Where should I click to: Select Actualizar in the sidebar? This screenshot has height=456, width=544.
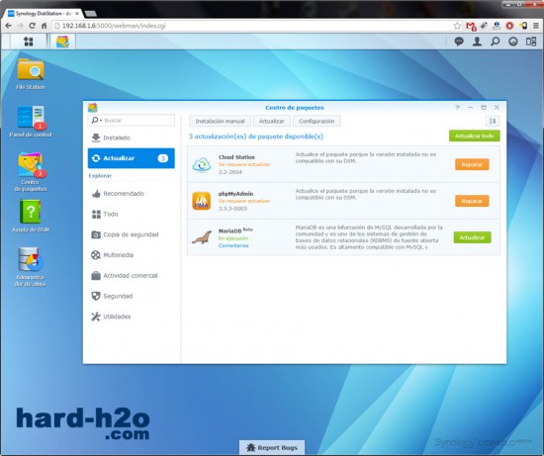pyautogui.click(x=132, y=158)
